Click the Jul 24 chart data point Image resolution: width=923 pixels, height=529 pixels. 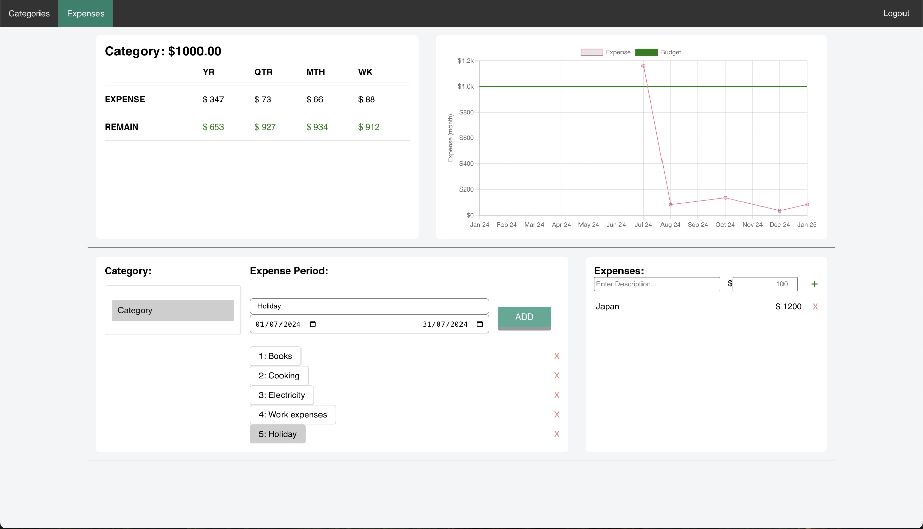(x=643, y=66)
